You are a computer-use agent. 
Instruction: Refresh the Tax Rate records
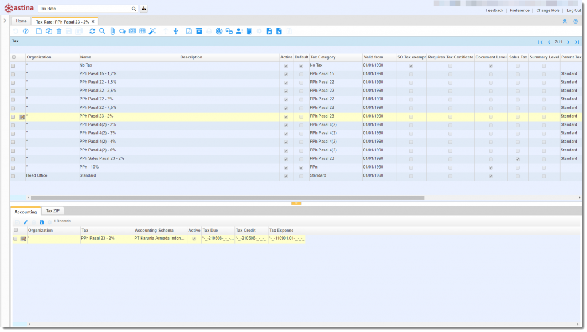[92, 31]
